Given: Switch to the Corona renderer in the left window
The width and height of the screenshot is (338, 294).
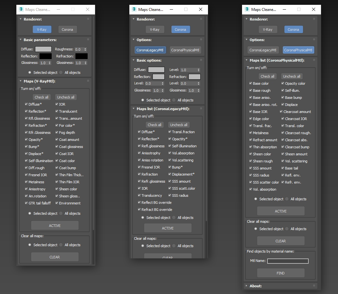Looking at the screenshot, I should (67, 29).
